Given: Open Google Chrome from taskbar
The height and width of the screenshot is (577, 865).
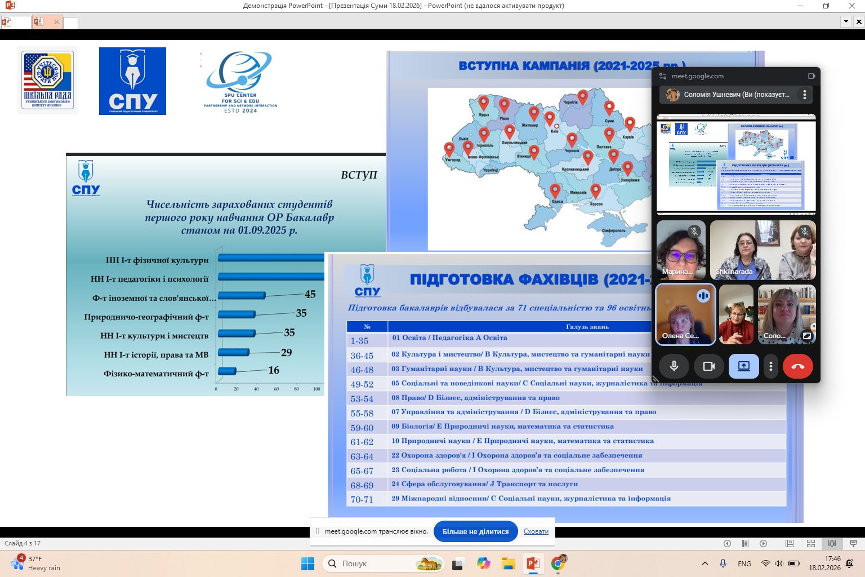Looking at the screenshot, I should (x=558, y=563).
